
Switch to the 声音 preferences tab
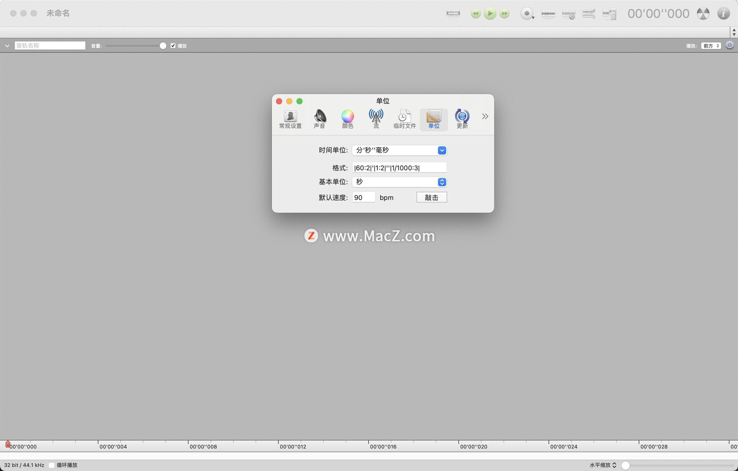click(x=319, y=120)
